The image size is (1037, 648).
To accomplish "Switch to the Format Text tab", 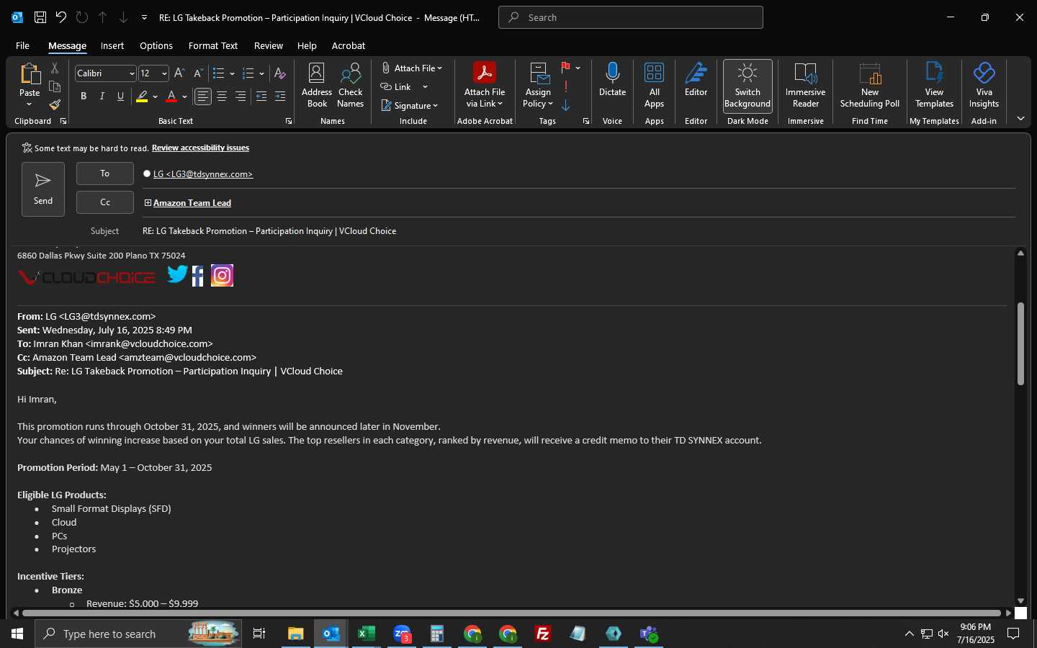I will [213, 45].
